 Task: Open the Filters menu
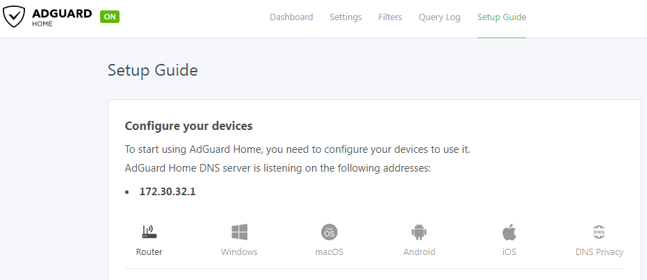click(391, 17)
